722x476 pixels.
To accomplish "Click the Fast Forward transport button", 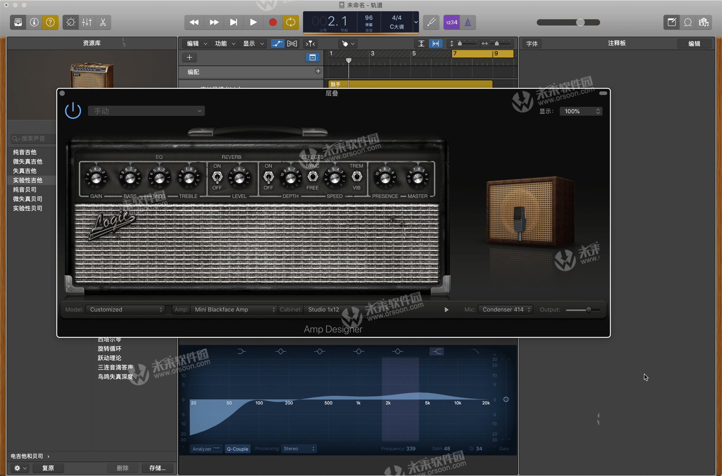I will 214,22.
